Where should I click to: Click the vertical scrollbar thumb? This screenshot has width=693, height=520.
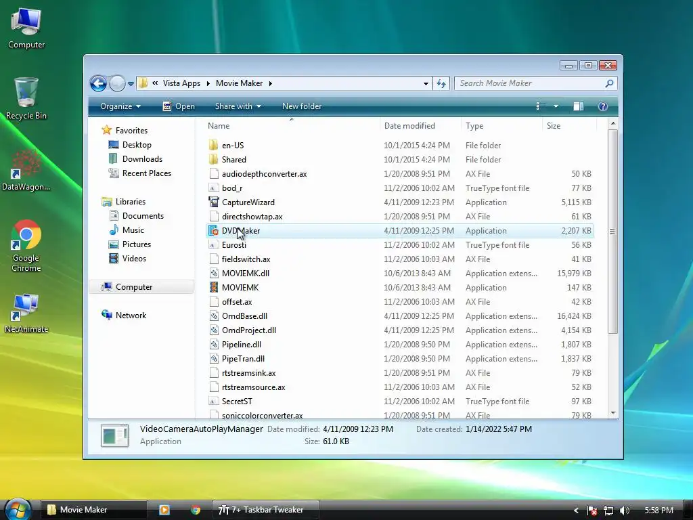click(612, 232)
